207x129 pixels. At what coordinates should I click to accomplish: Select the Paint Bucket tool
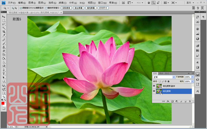4,58
